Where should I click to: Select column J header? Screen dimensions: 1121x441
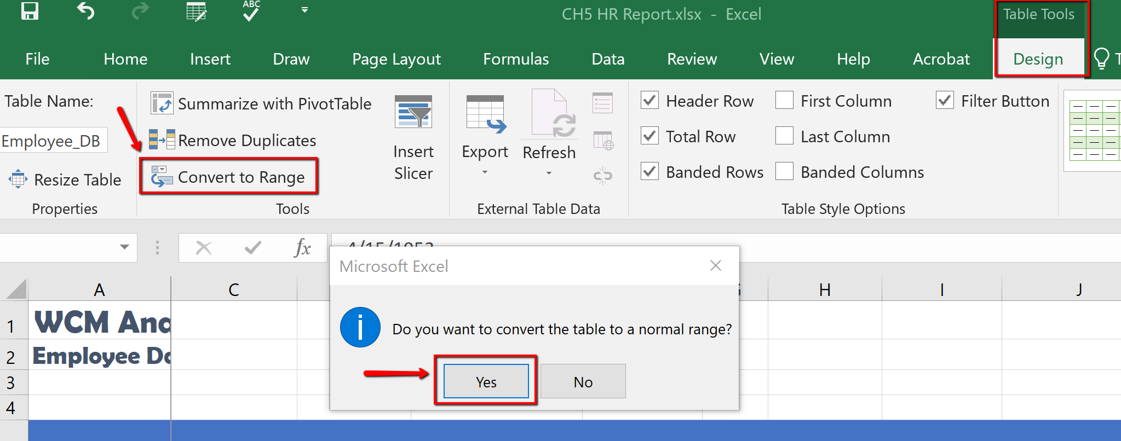pyautogui.click(x=1062, y=289)
